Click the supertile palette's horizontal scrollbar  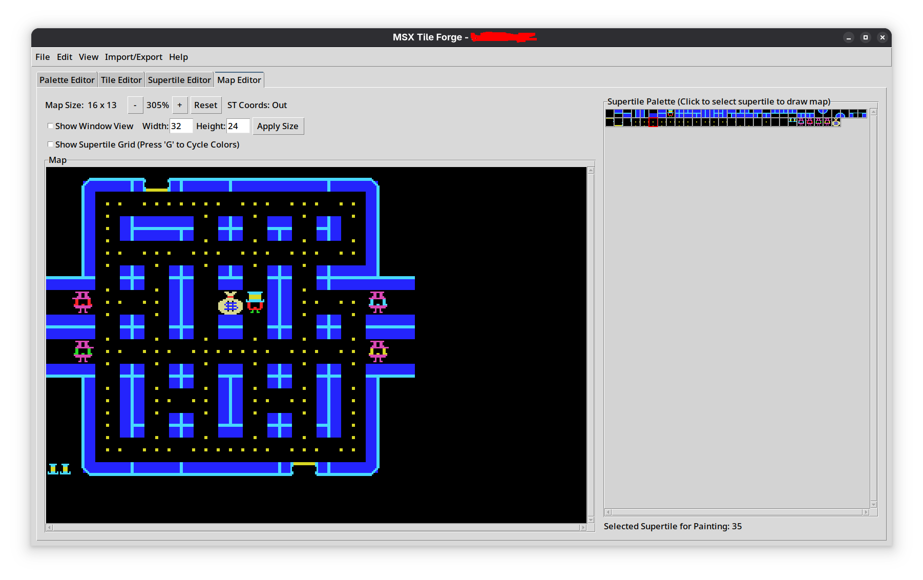click(737, 512)
